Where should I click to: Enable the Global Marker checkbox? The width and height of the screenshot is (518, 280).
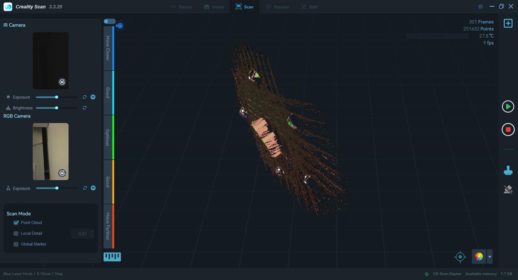[16, 244]
